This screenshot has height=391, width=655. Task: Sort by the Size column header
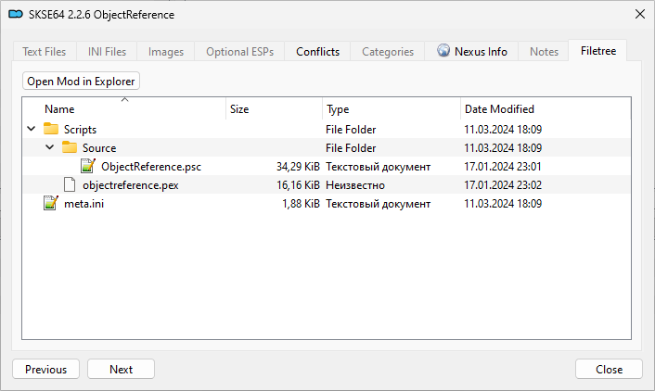coord(274,109)
